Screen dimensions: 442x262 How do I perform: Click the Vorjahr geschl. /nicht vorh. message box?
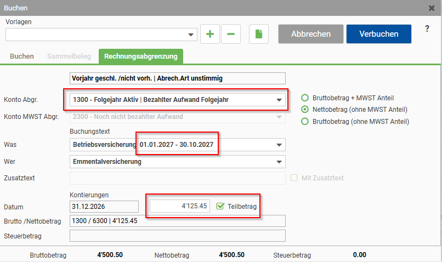[178, 78]
